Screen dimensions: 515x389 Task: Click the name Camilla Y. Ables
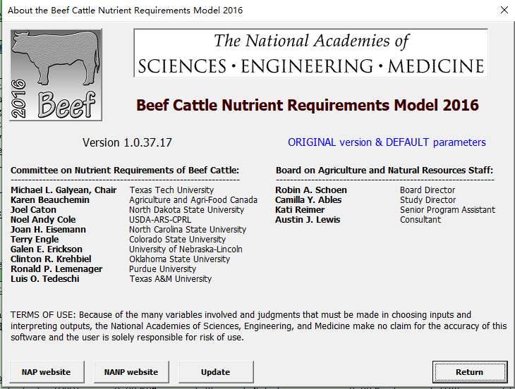point(308,200)
